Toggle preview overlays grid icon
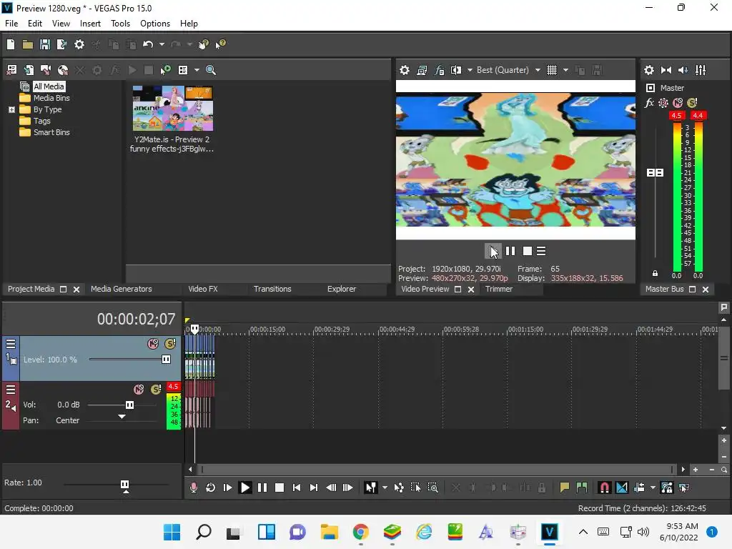This screenshot has height=549, width=732. click(552, 70)
